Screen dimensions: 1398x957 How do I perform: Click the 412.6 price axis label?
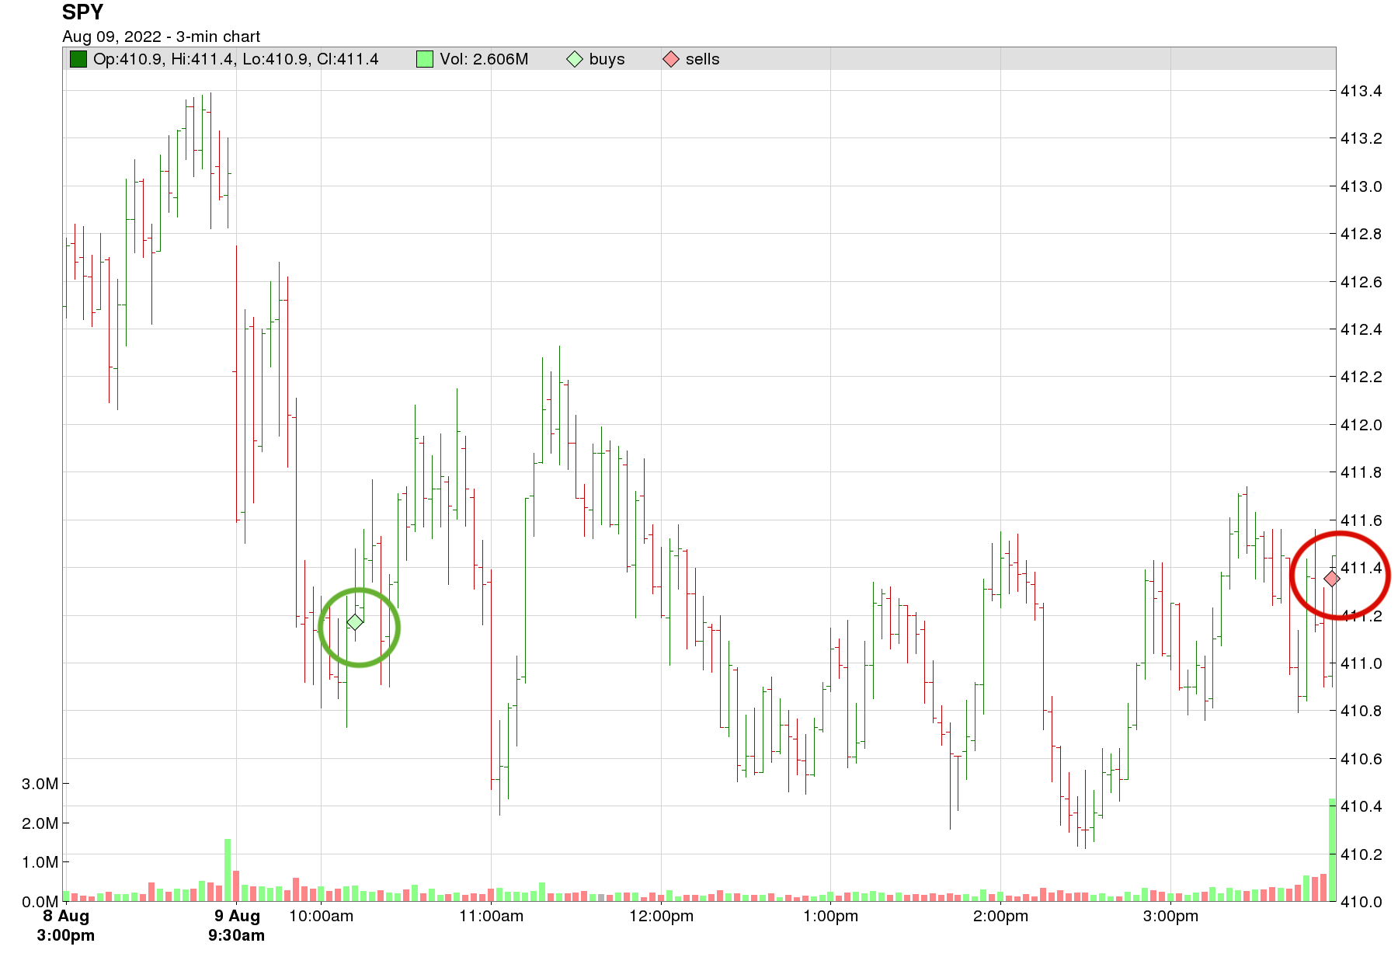pyautogui.click(x=1361, y=282)
